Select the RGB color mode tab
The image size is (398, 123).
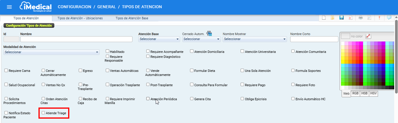[355, 93]
